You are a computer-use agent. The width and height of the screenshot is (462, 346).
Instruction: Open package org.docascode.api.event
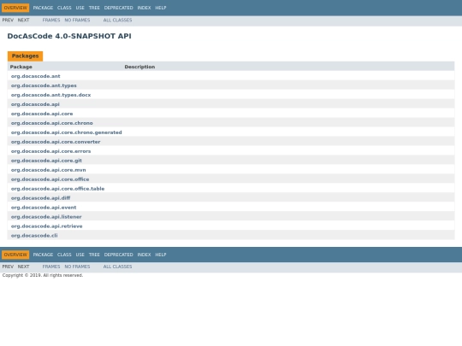44,208
